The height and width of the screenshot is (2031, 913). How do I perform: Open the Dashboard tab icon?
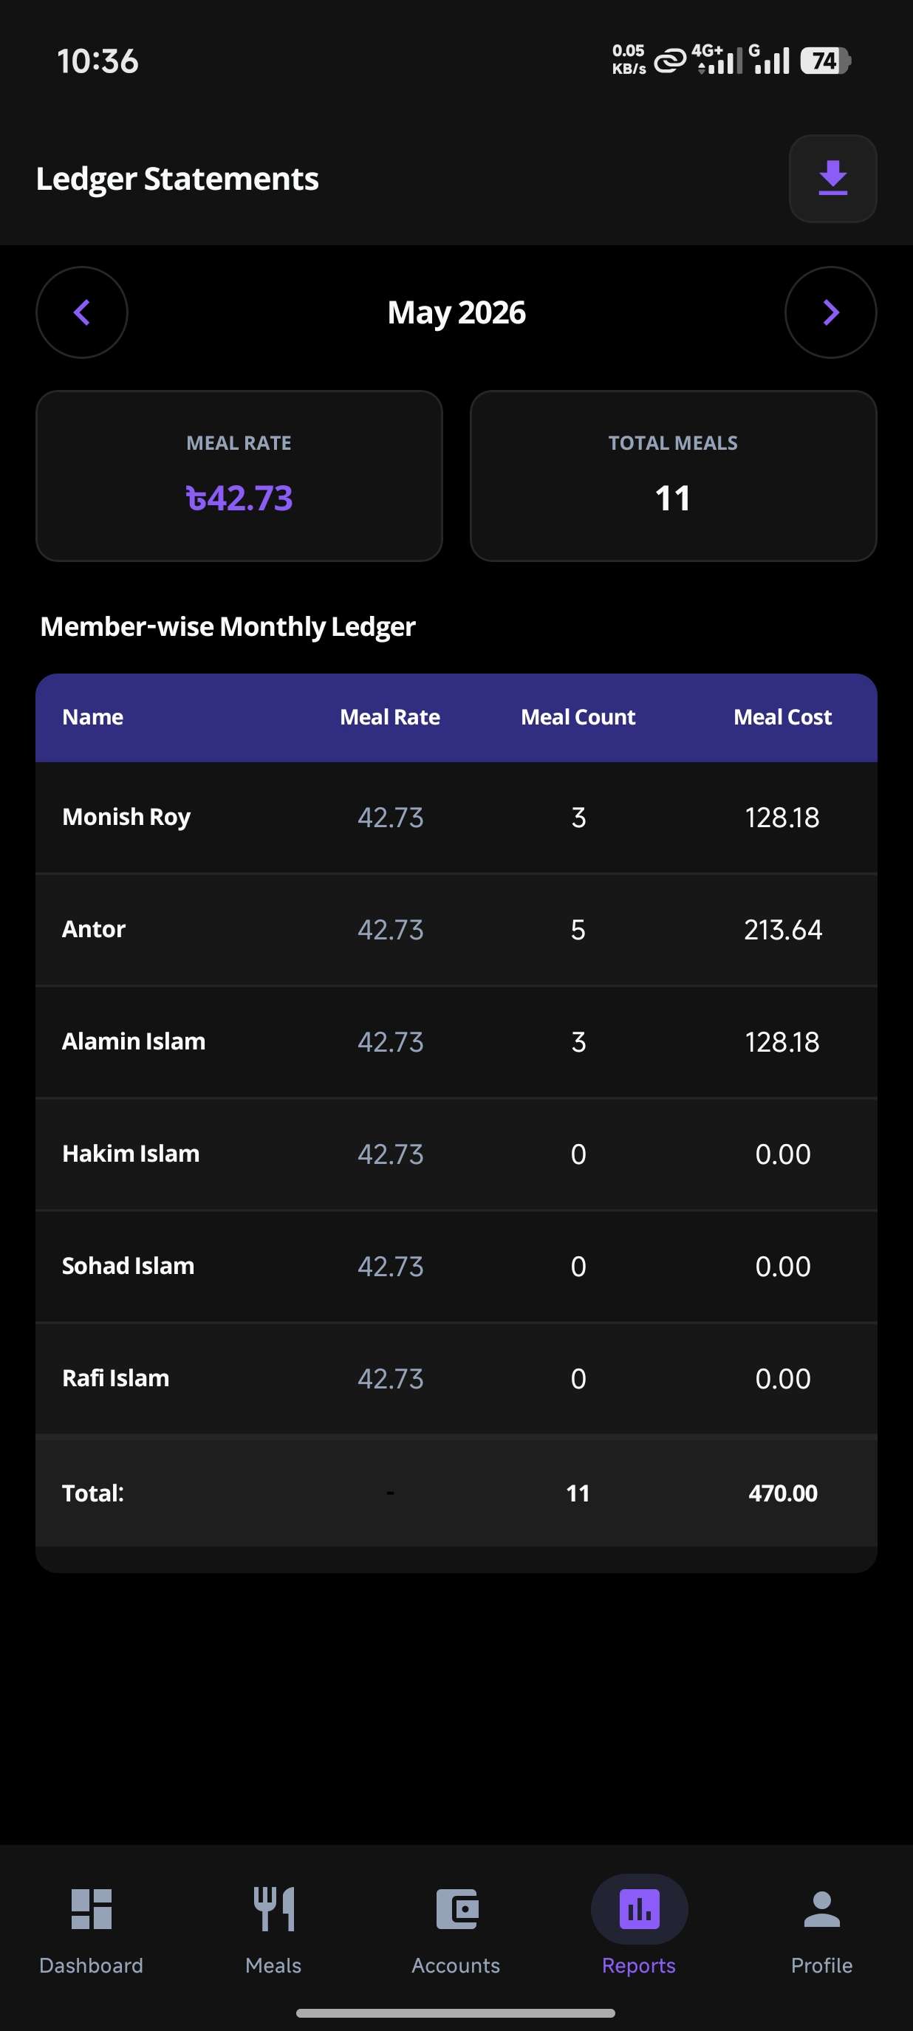click(92, 1909)
